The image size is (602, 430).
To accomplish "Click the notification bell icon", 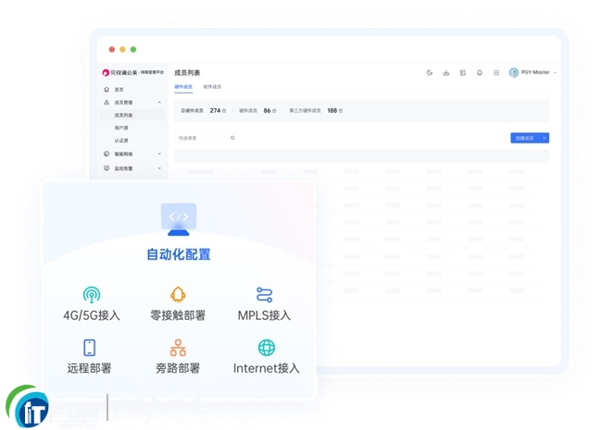I will click(x=479, y=72).
